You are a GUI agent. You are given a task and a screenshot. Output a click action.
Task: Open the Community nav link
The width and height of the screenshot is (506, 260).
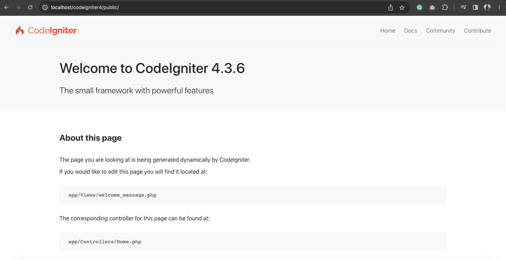pyautogui.click(x=440, y=31)
